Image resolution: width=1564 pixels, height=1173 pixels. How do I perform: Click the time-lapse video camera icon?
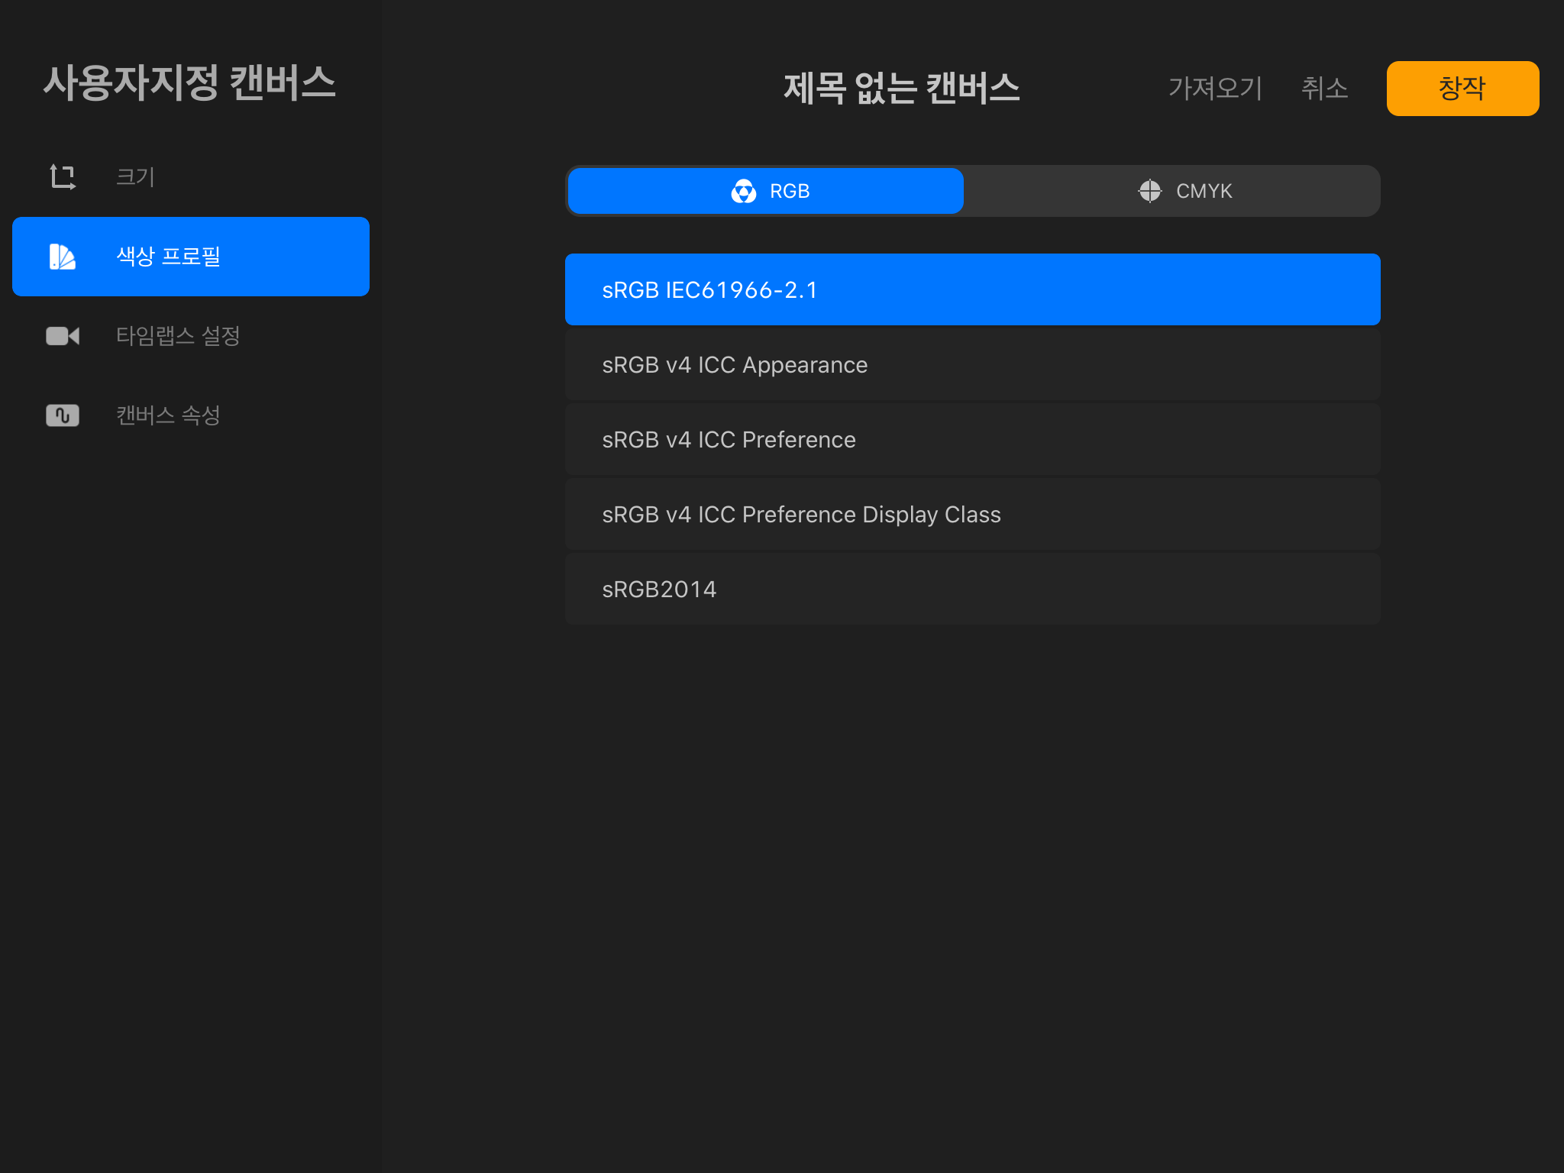point(63,336)
